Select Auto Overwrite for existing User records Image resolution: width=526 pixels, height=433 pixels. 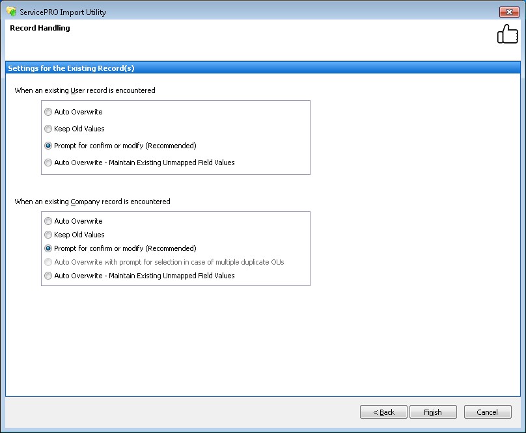tap(48, 111)
